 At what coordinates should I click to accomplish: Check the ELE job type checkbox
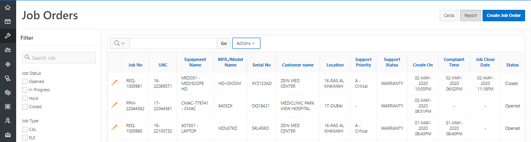pyautogui.click(x=25, y=138)
